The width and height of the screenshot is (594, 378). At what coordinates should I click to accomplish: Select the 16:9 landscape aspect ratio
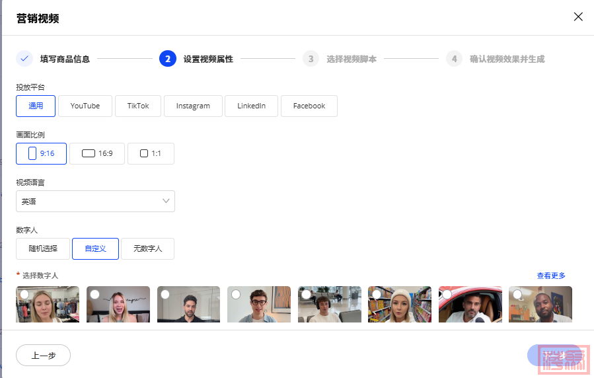(97, 153)
